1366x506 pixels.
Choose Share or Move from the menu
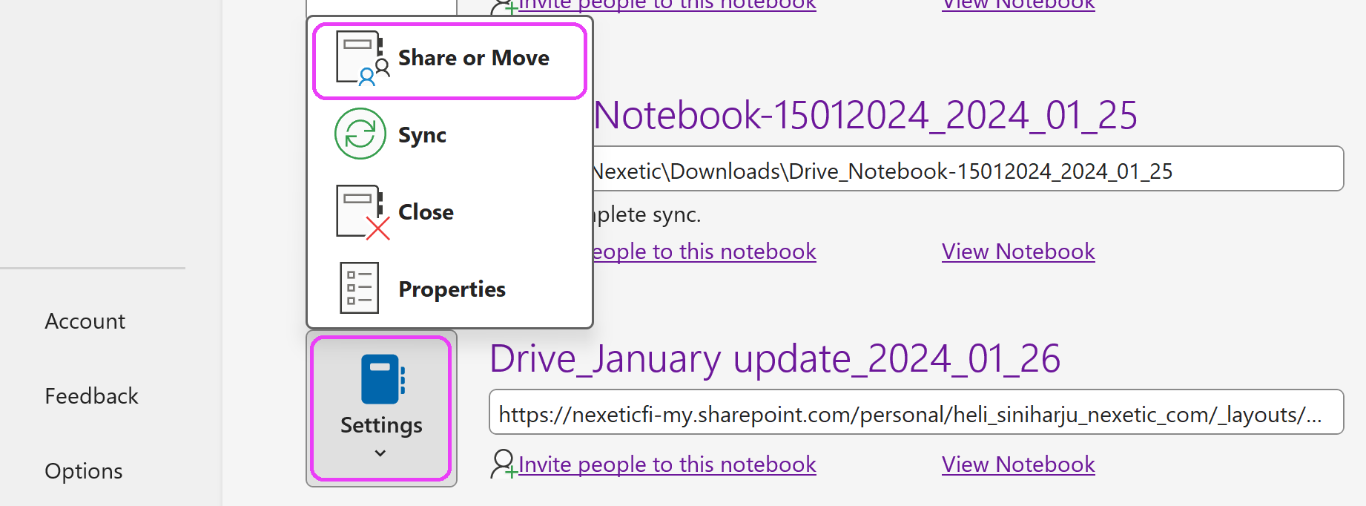point(449,60)
